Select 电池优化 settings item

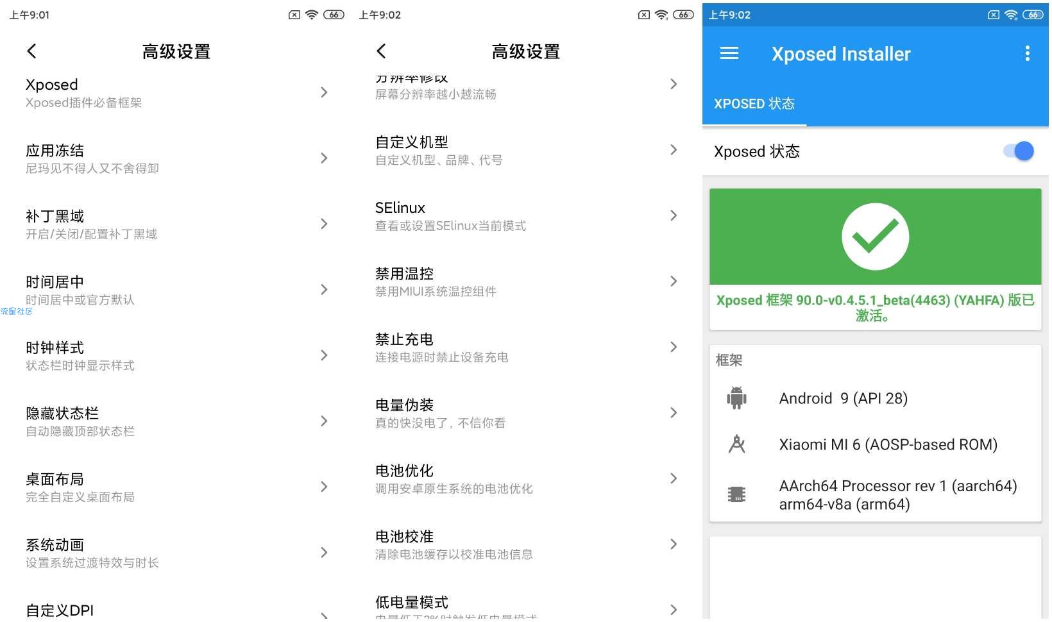click(x=524, y=479)
